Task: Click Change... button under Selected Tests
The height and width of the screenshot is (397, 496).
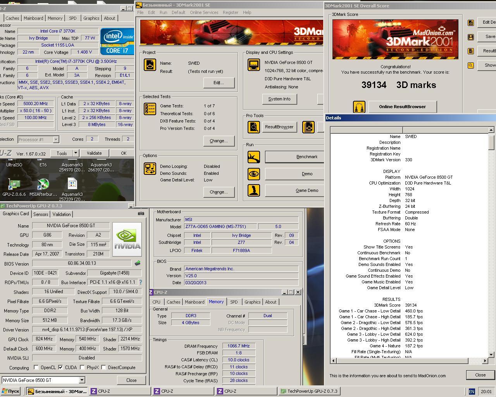Action: pos(219,141)
